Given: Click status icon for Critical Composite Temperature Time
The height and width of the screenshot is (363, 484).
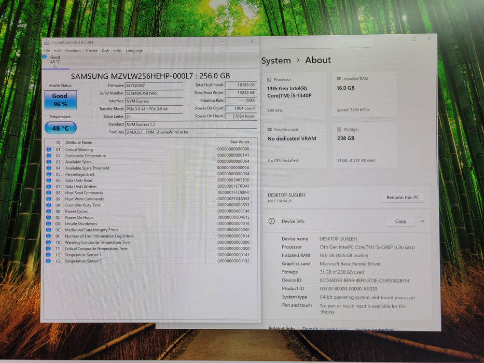Looking at the screenshot, I should click(x=48, y=248).
